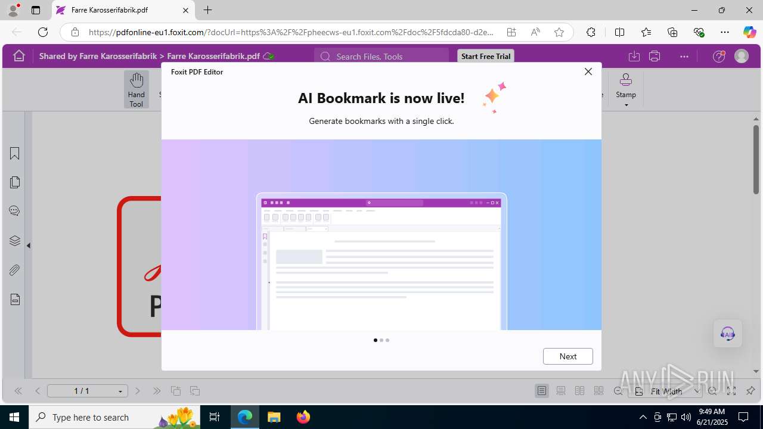
Task: Open the Layers panel
Action: [15, 241]
